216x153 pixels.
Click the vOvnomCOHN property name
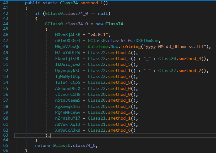(68, 94)
